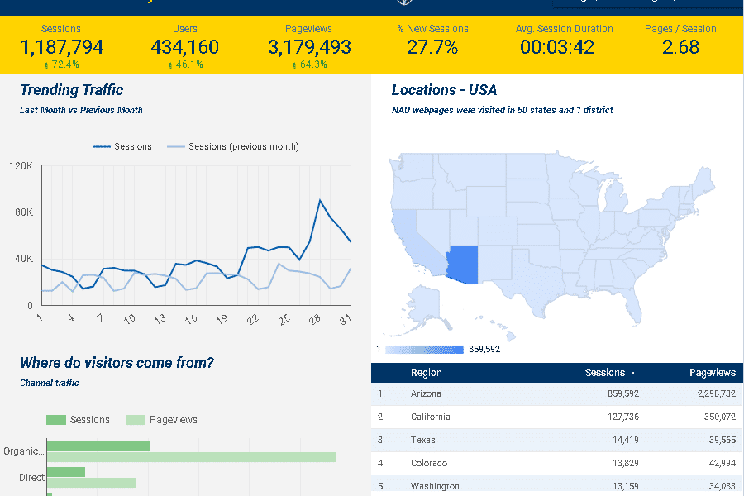Screen dimensions: 744x496
Task: Click the dark blue Sessions legend line marker
Action: pos(102,146)
